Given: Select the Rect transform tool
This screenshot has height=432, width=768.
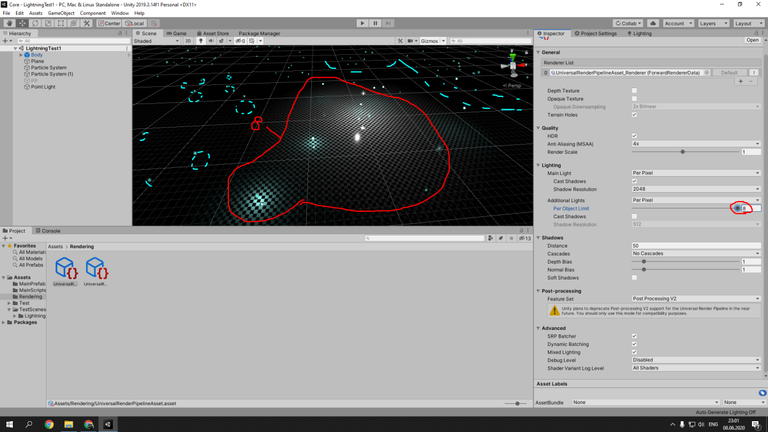Looking at the screenshot, I should point(61,24).
